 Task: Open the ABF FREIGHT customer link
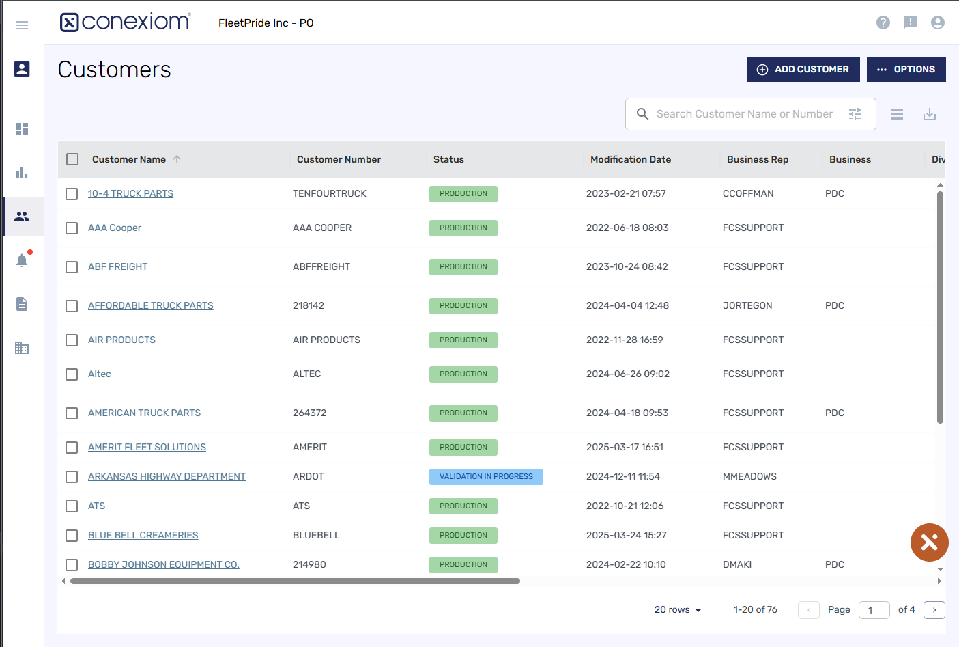(x=117, y=267)
